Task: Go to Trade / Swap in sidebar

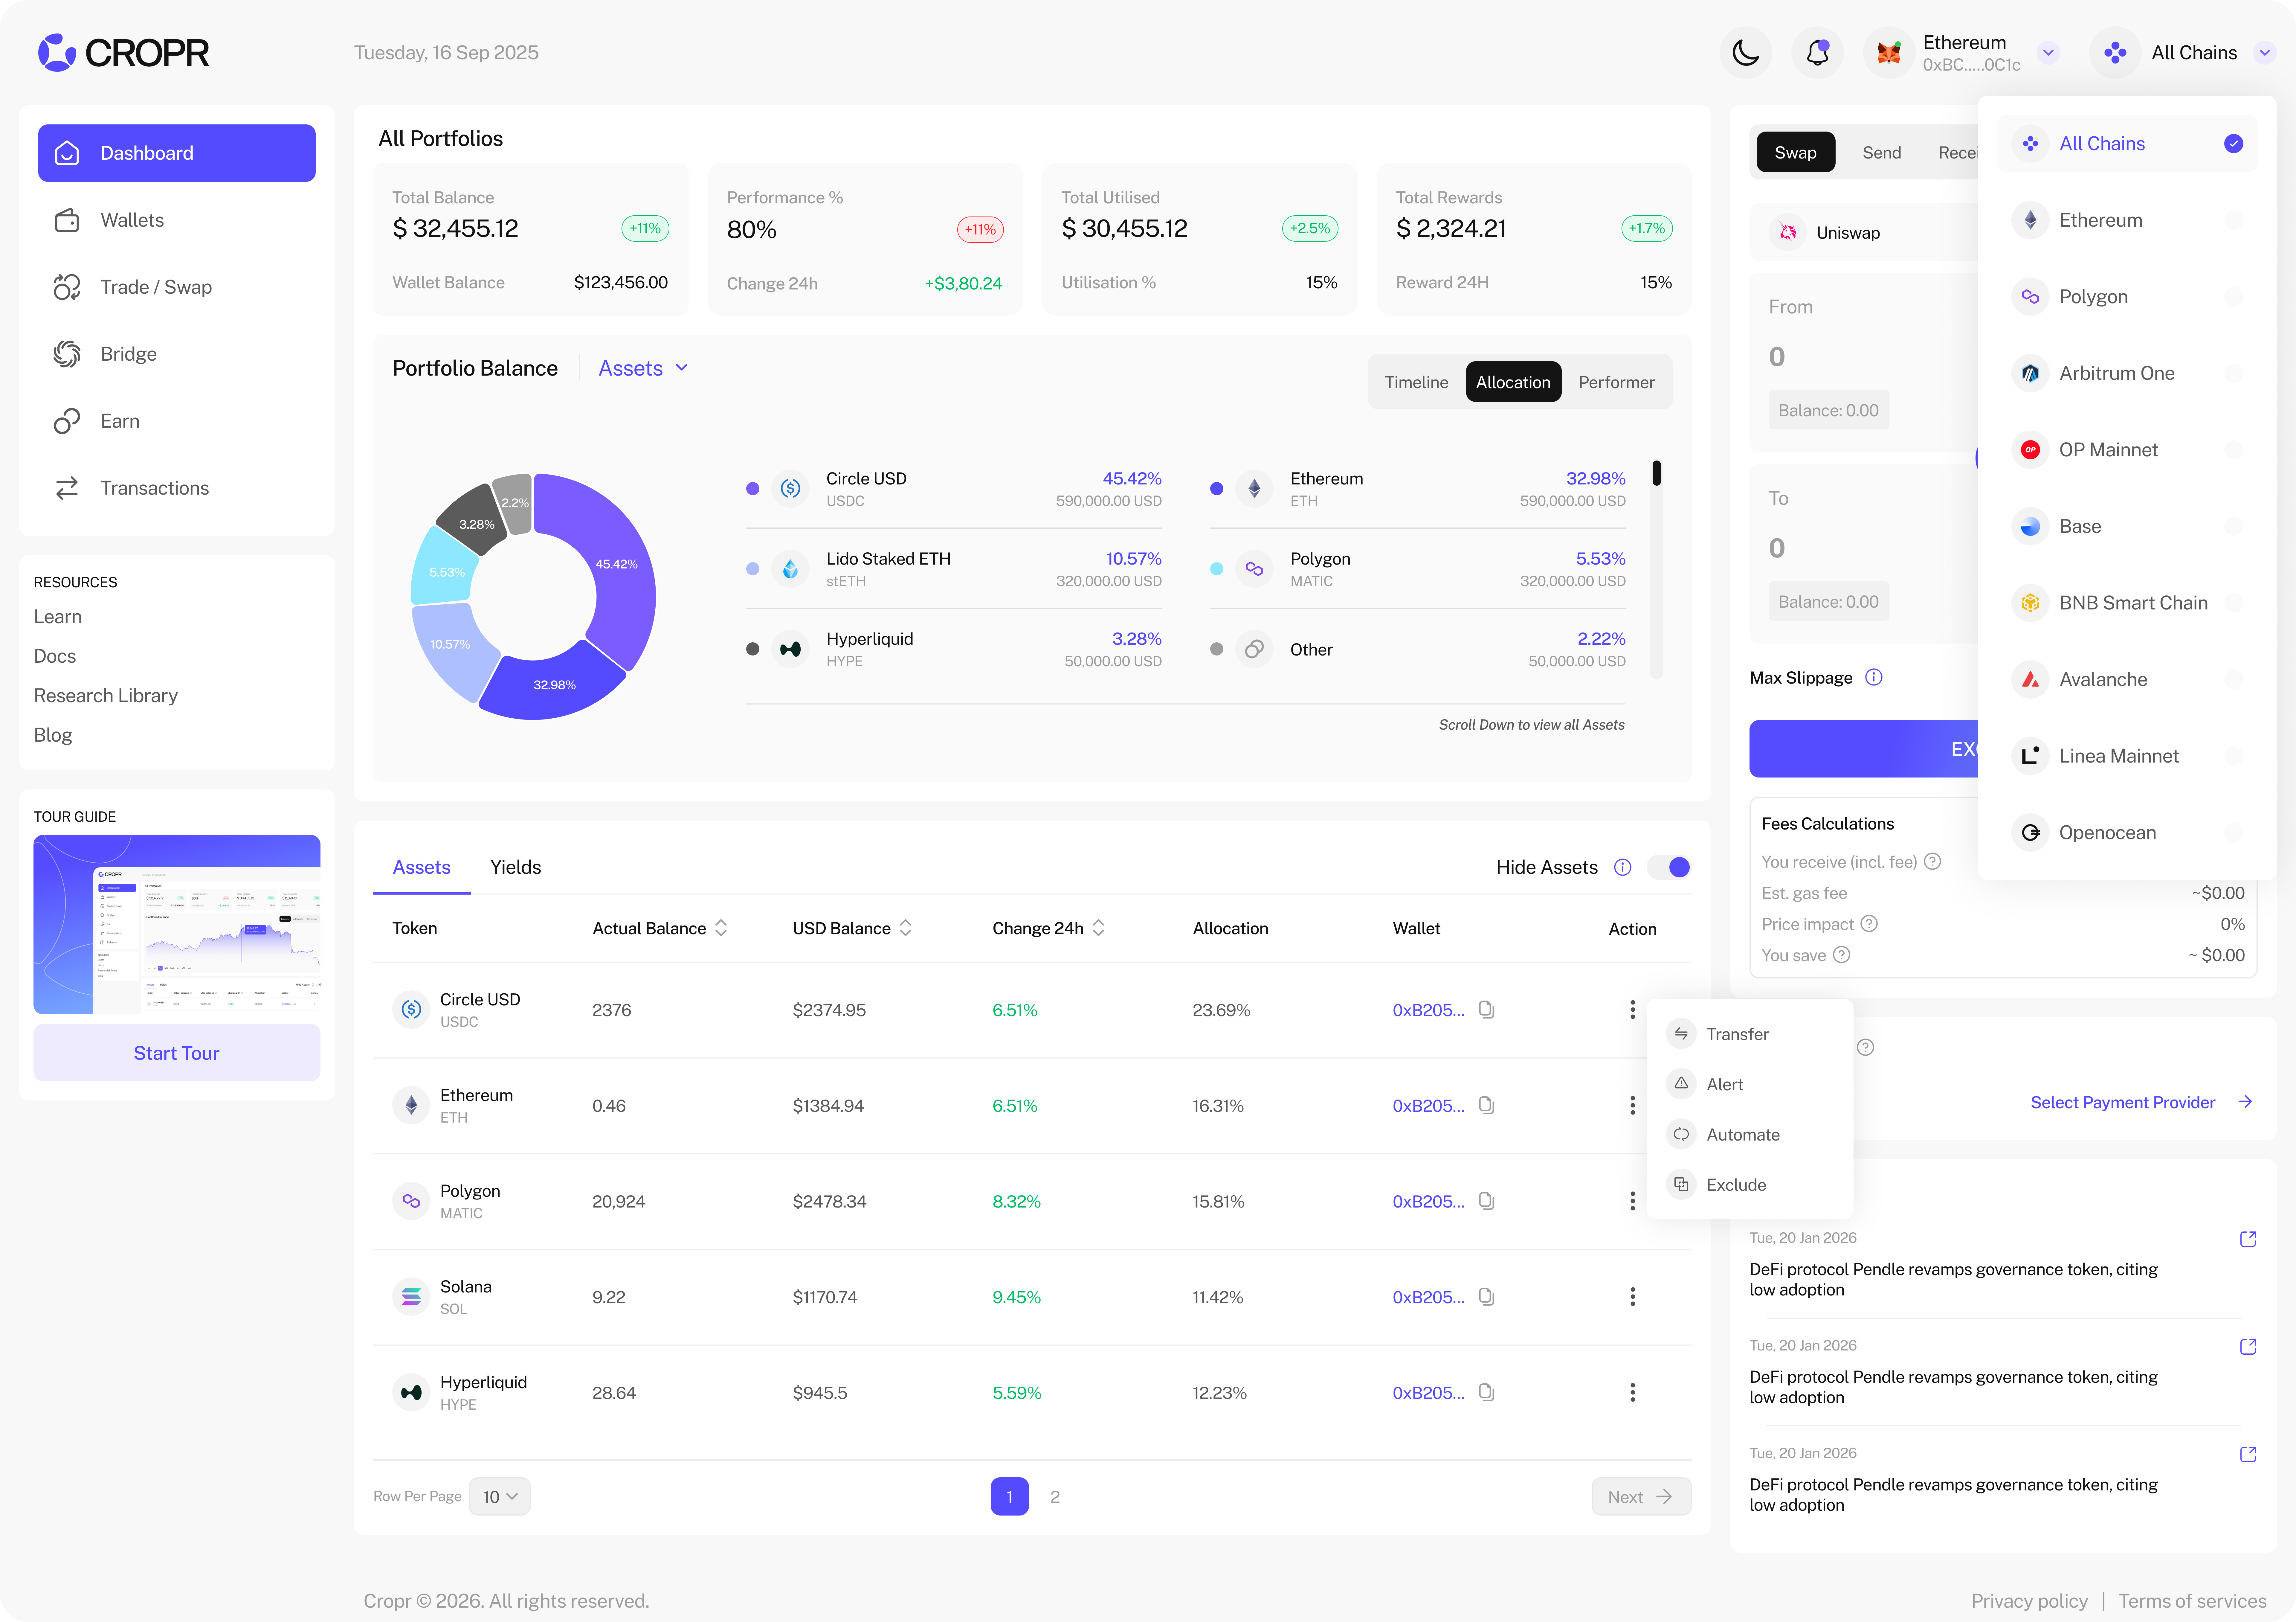Action: pyautogui.click(x=177, y=287)
